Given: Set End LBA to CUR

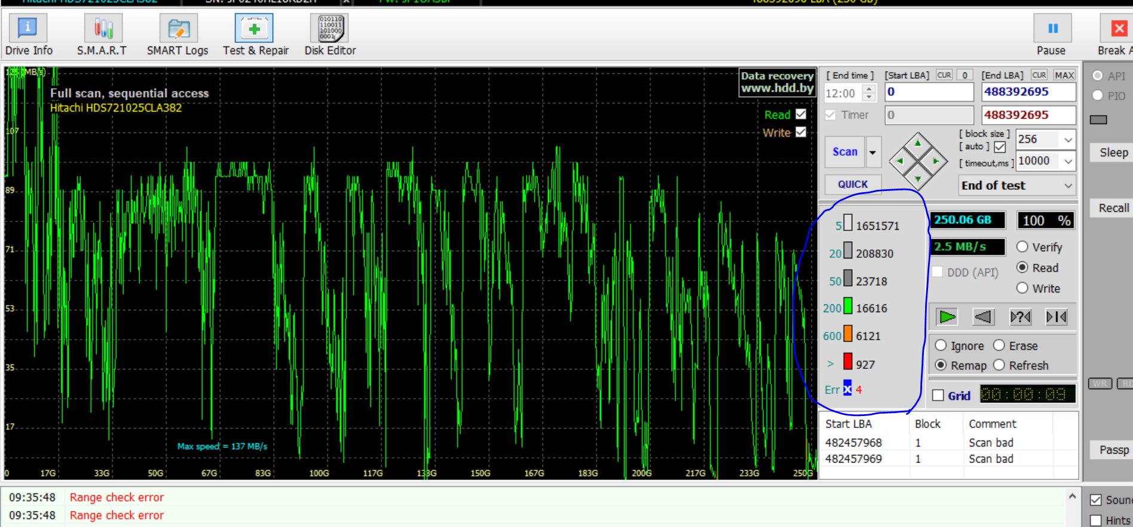Looking at the screenshot, I should (x=1039, y=75).
